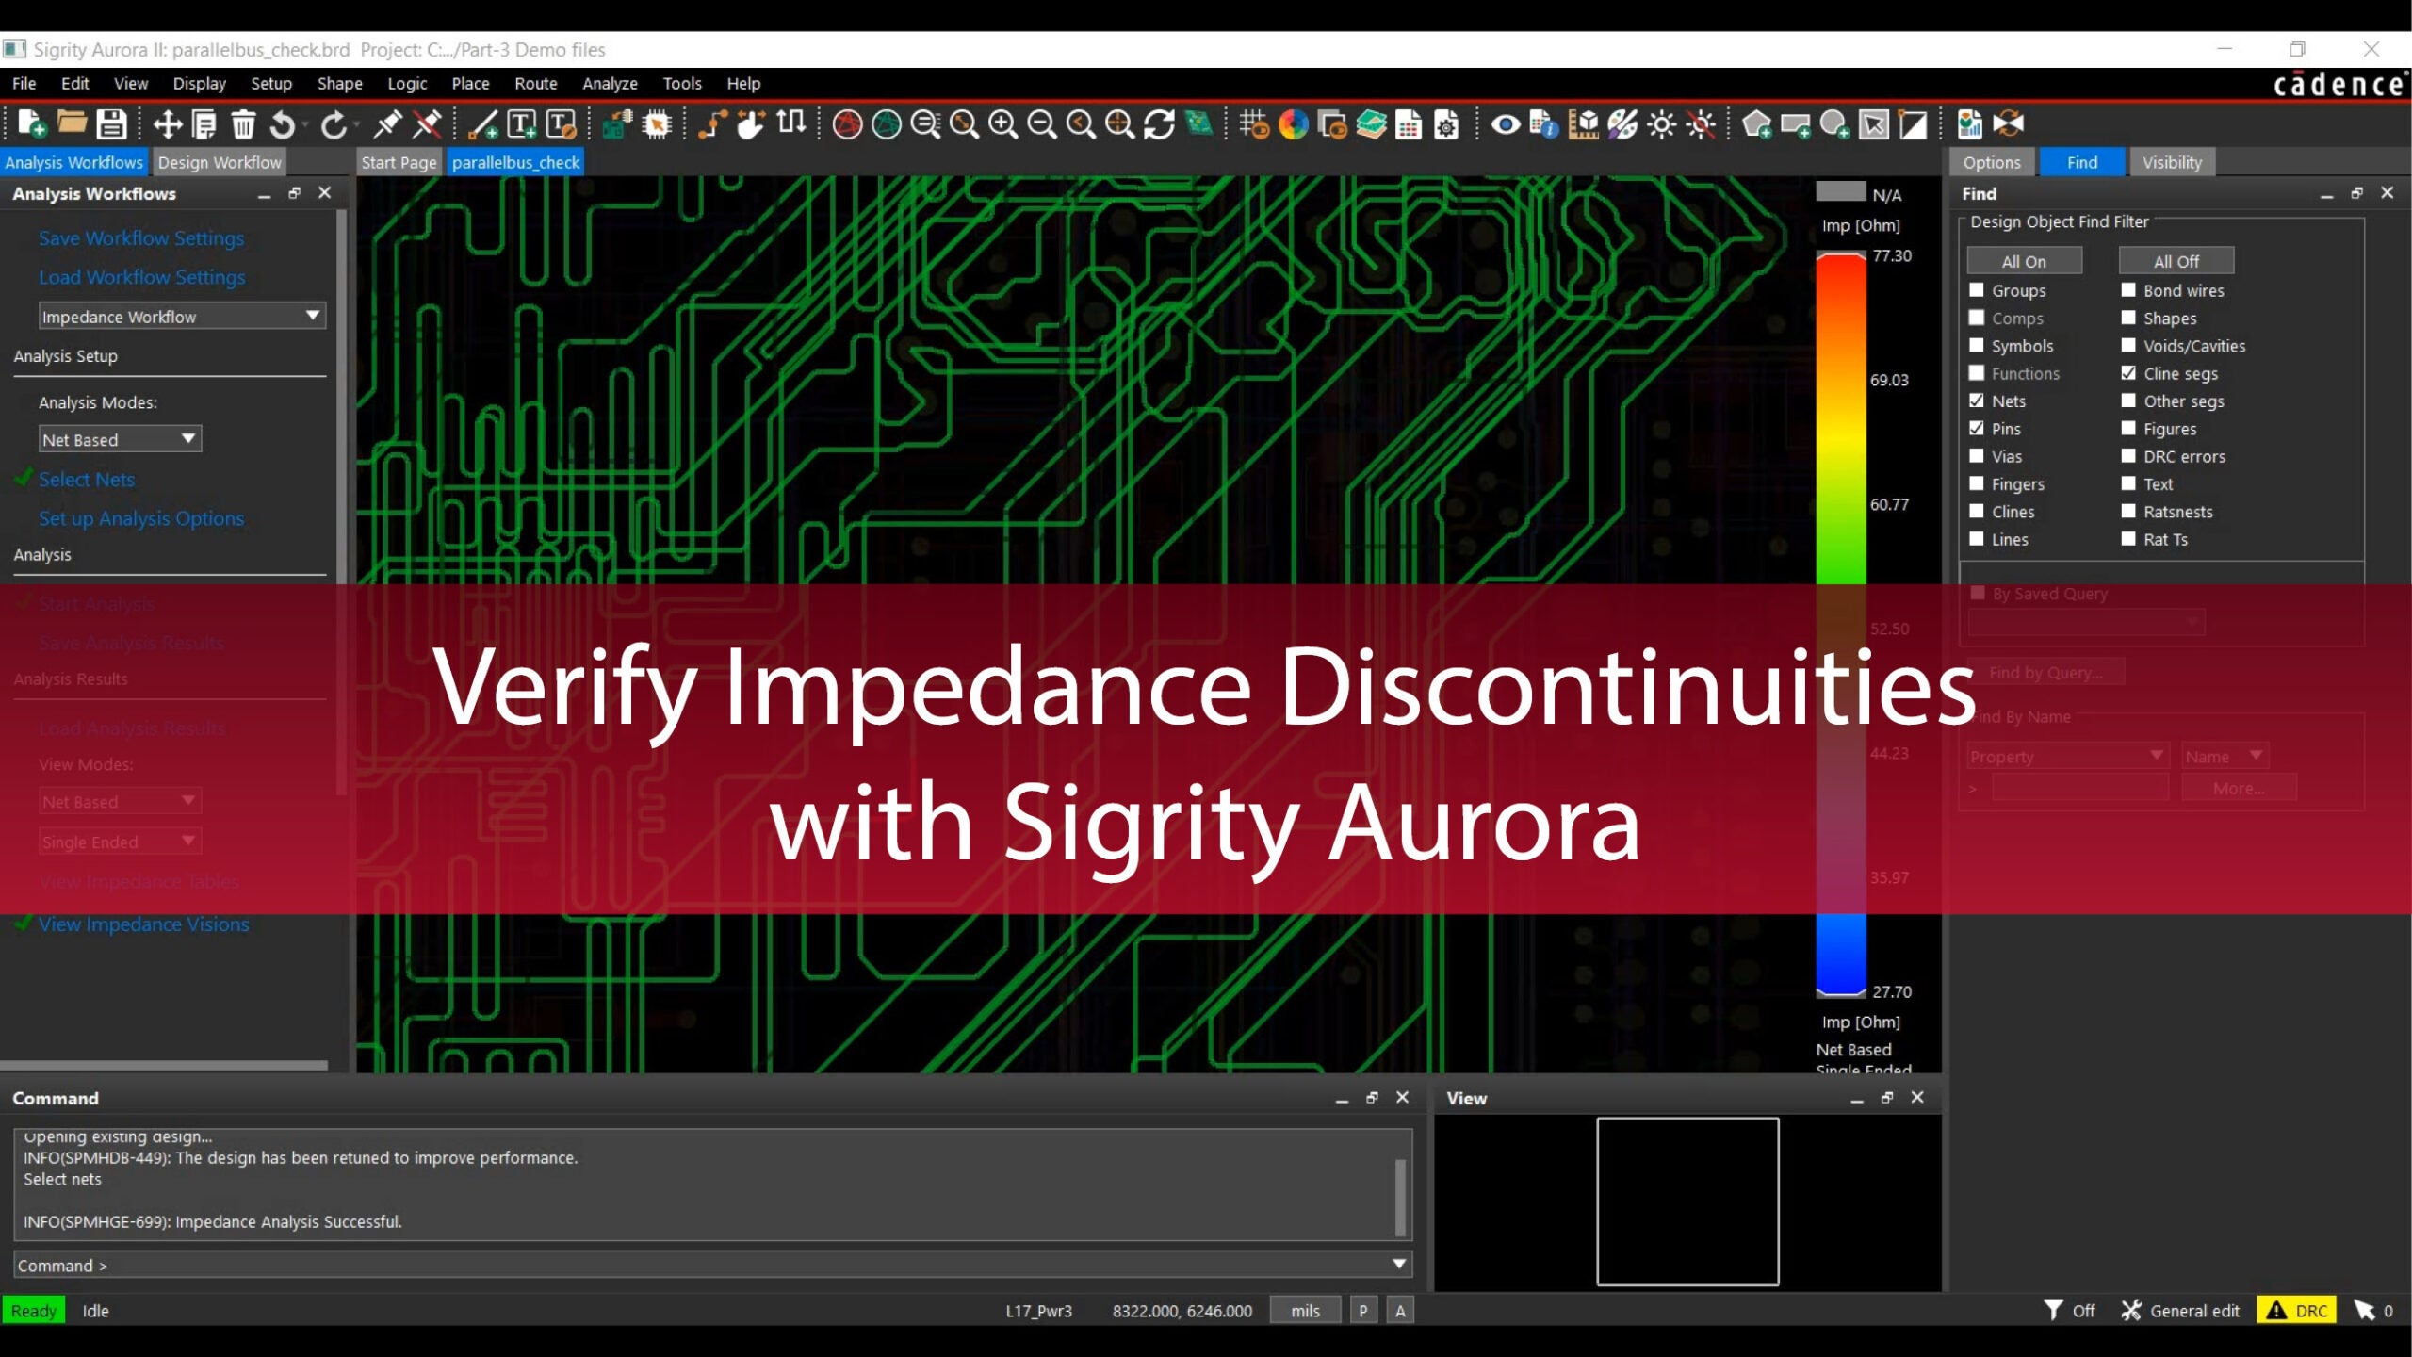Uncheck the Pins checkbox
This screenshot has height=1357, width=2412.
[x=1977, y=428]
